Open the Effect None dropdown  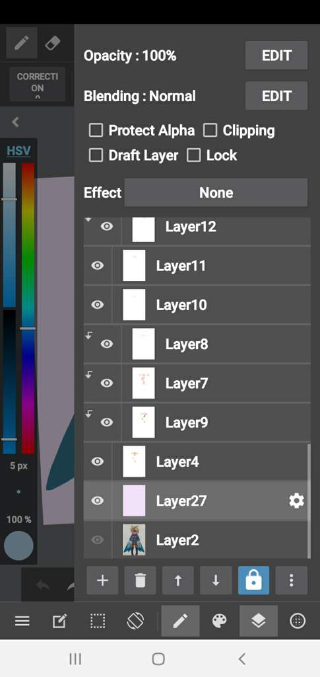pos(216,192)
